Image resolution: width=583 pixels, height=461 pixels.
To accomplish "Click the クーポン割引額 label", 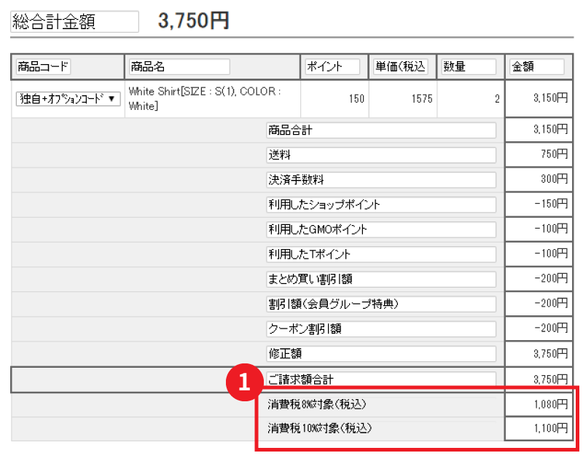I will pyautogui.click(x=380, y=328).
